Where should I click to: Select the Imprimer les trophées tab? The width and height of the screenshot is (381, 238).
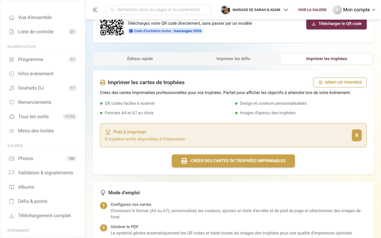coord(326,59)
